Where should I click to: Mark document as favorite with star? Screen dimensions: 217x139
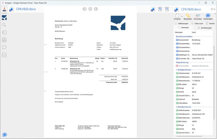(212, 9)
